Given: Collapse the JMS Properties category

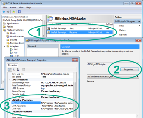Looking at the screenshot, I should tap(10, 80).
